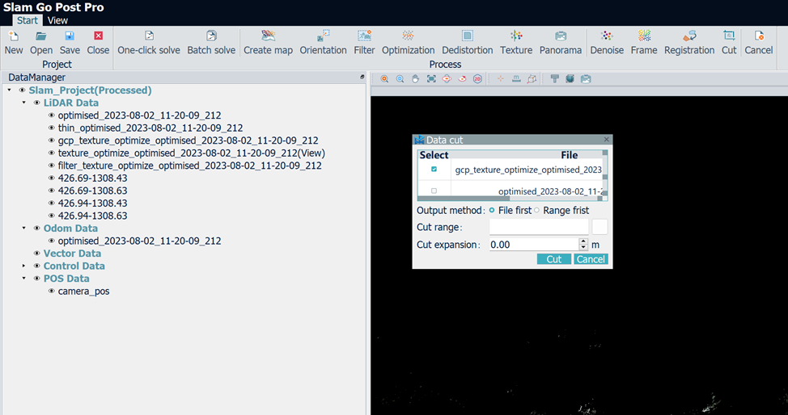The height and width of the screenshot is (415, 788).
Task: Click the 3D bounding box icon
Action: point(532,79)
